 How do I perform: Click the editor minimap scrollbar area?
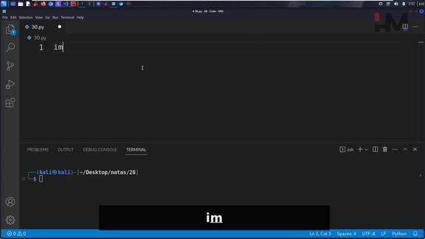coord(420,91)
